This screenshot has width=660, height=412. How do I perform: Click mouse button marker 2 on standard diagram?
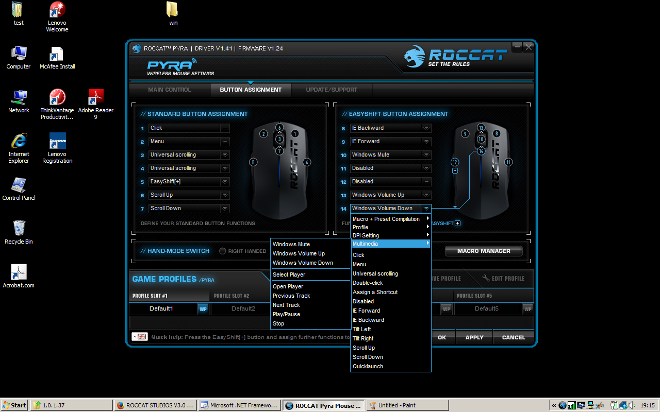click(x=263, y=134)
